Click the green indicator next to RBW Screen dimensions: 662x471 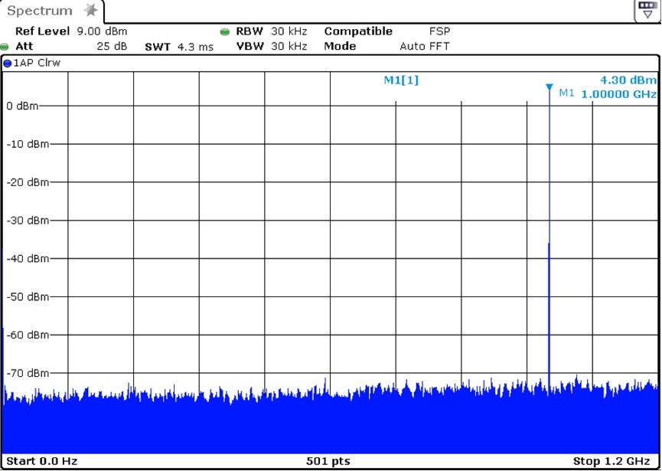224,32
